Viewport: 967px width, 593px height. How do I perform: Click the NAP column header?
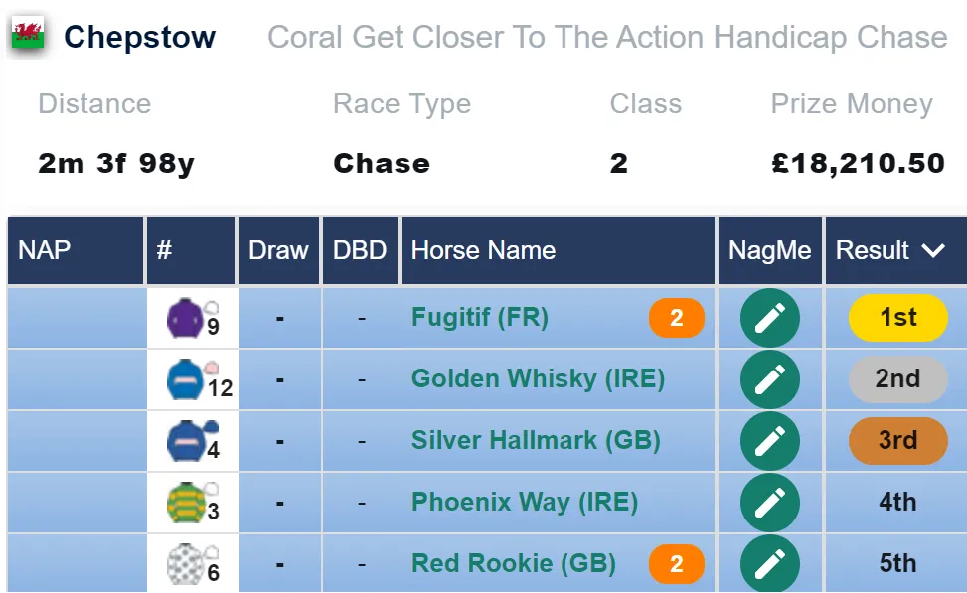click(x=45, y=250)
